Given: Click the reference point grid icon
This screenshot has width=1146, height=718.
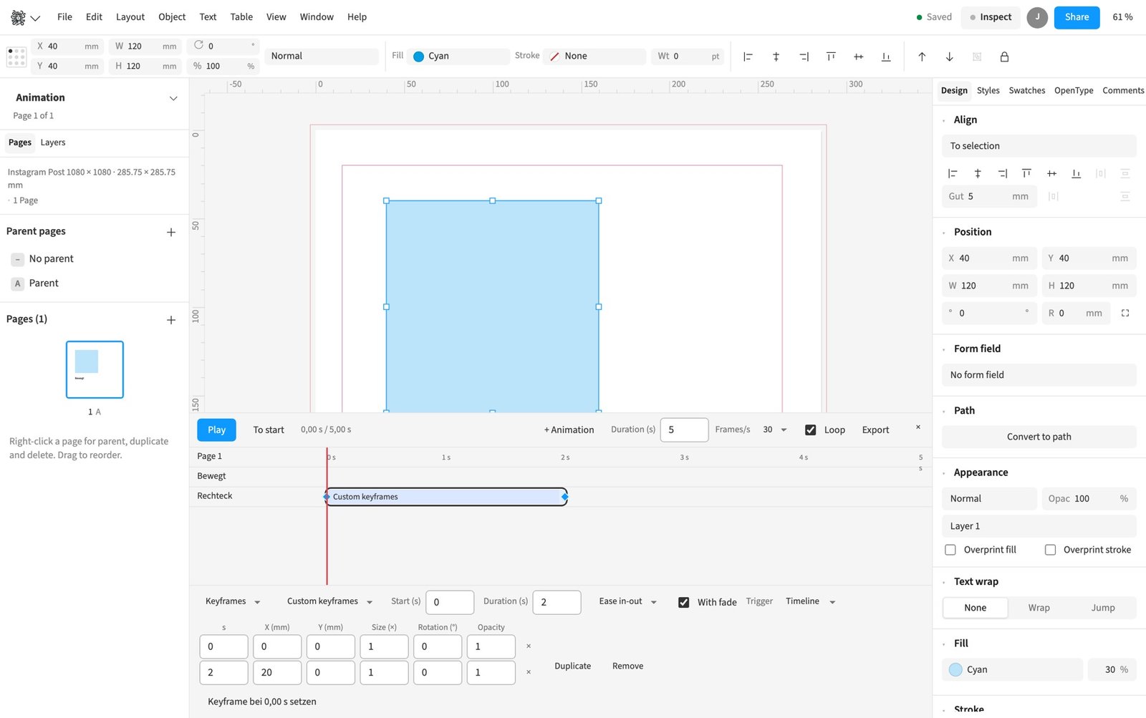Looking at the screenshot, I should point(16,57).
